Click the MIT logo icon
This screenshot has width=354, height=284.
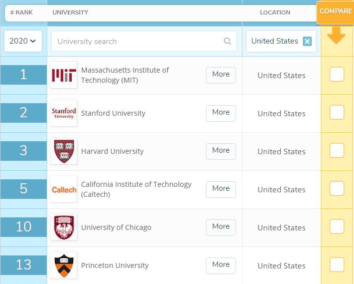point(64,75)
